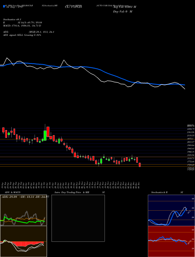Screen dimensions: 195x257
Task: Click the "CL: 1729.25" closing price label
Action: [74, 7]
